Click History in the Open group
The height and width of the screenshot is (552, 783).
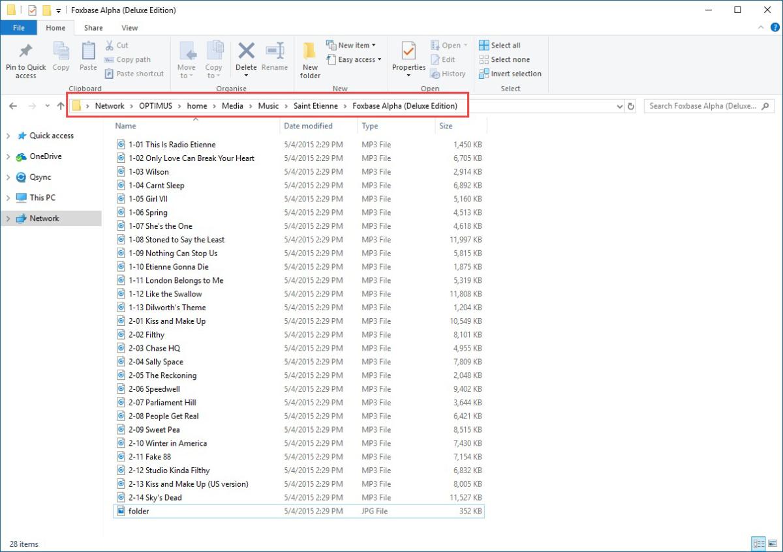(448, 74)
